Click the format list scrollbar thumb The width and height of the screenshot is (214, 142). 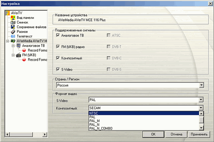[201, 120]
